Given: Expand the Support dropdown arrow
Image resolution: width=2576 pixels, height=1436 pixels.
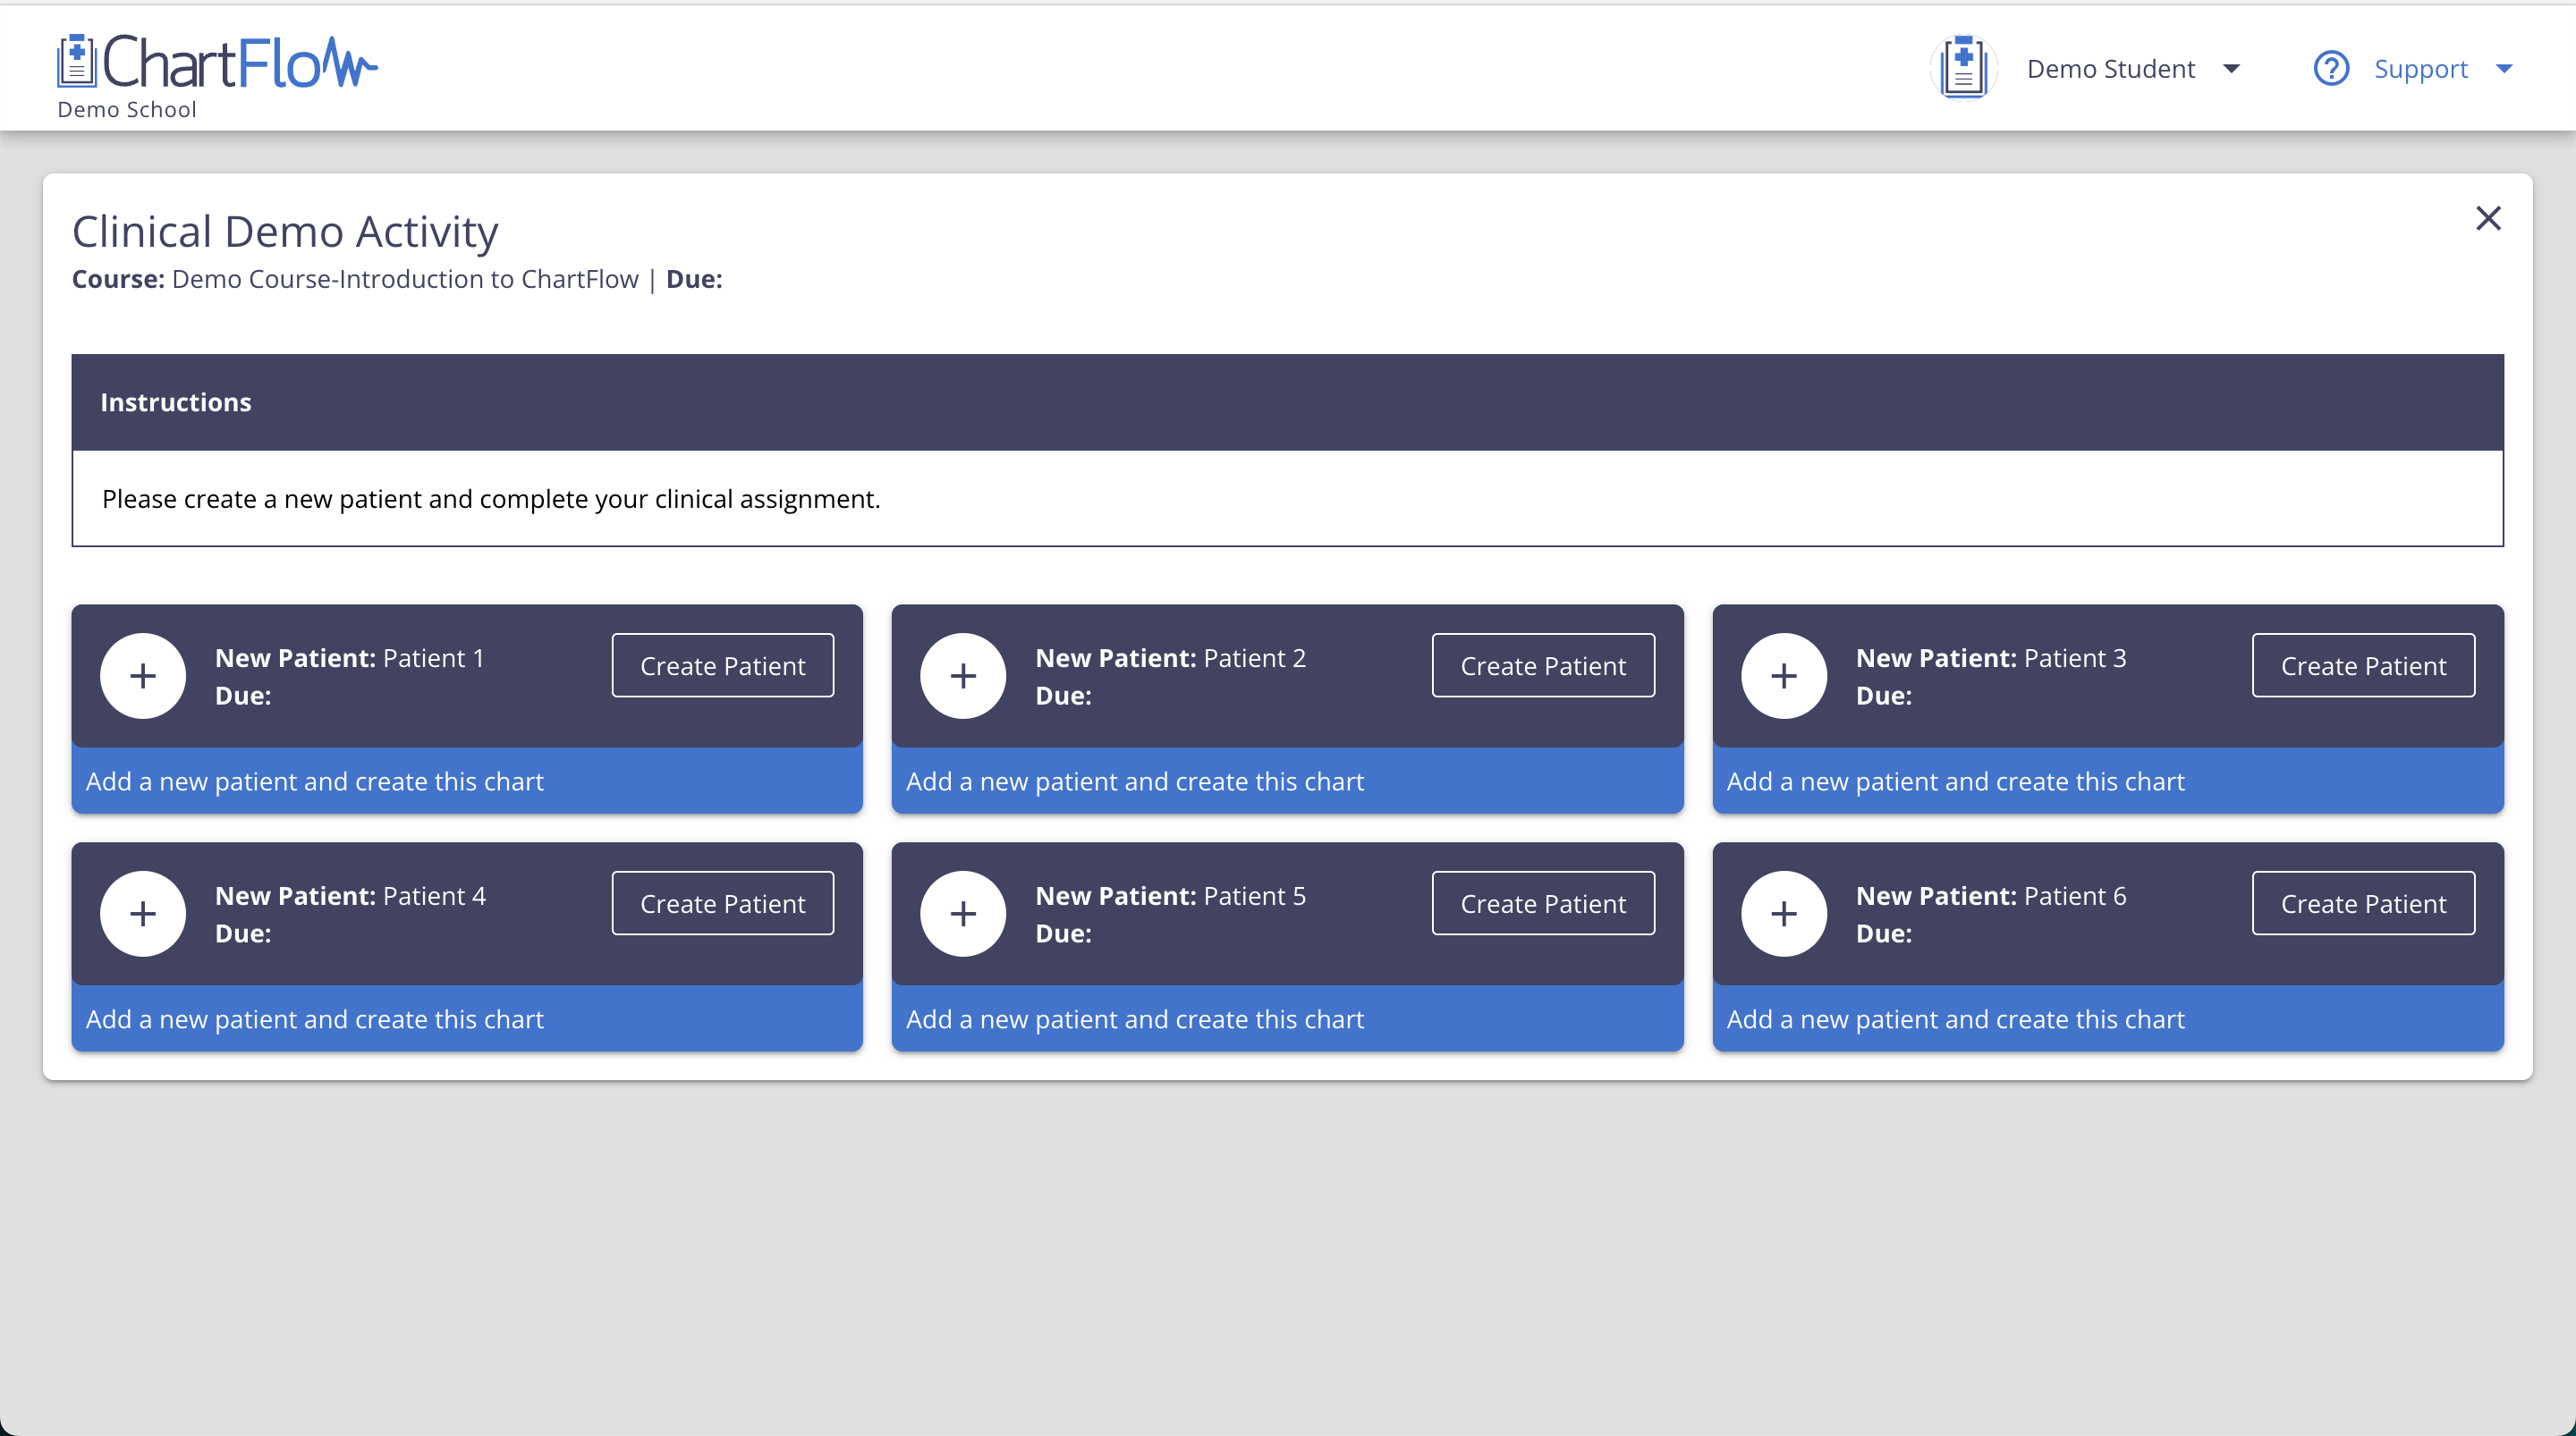Looking at the screenshot, I should 2504,68.
